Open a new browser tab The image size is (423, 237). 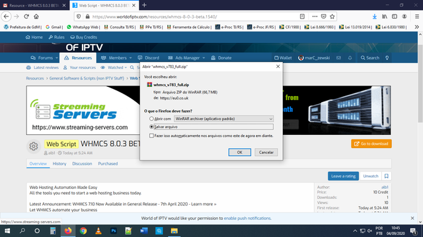(x=144, y=5)
